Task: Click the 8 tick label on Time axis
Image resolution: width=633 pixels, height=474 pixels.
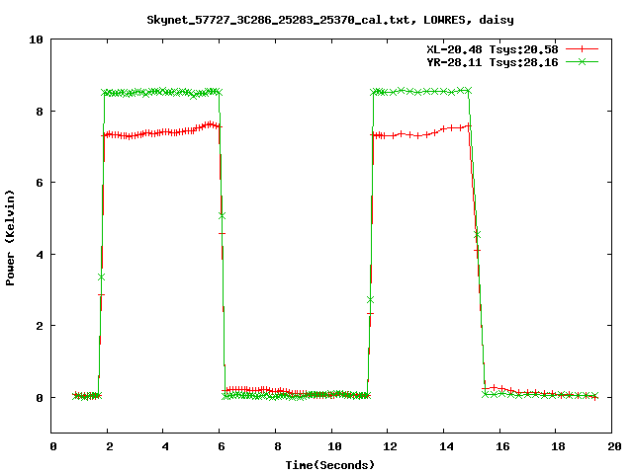Action: click(x=277, y=446)
